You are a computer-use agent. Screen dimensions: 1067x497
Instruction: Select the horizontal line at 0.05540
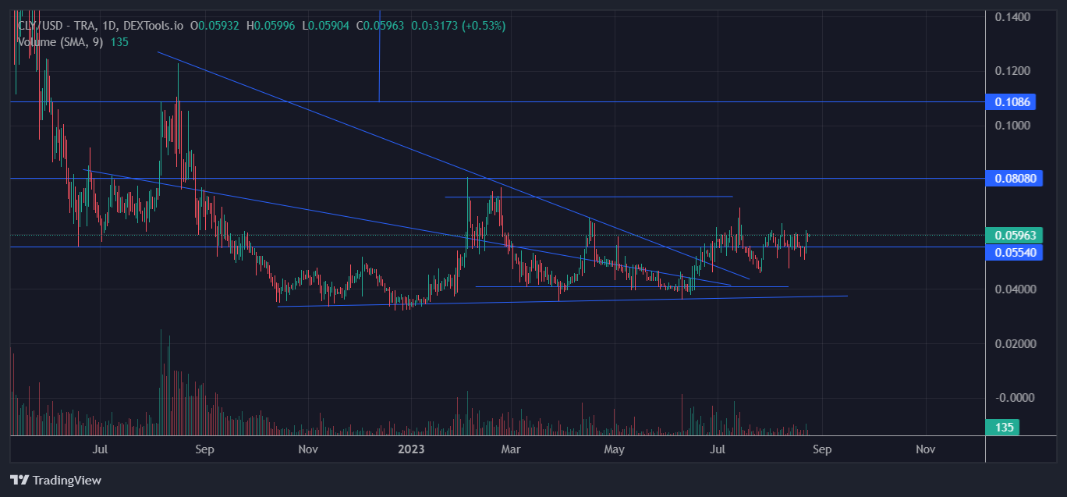tap(498, 247)
